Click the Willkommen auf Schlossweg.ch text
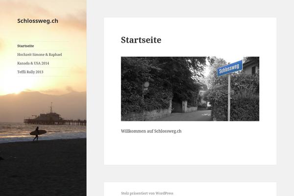The width and height of the screenshot is (294, 196). tap(151, 131)
